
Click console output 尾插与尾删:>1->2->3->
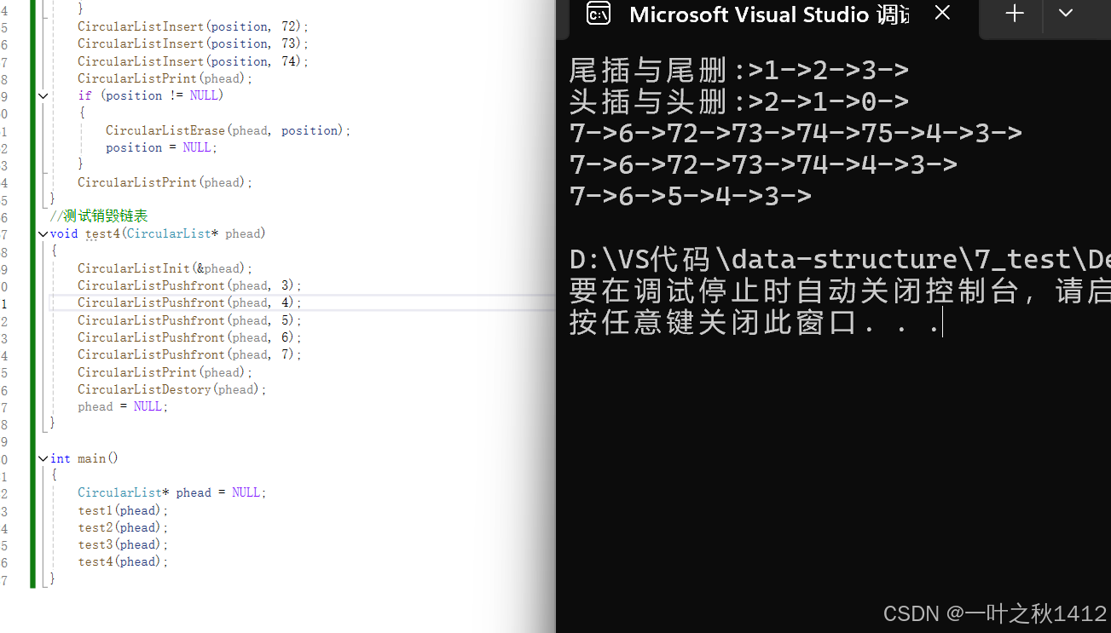click(x=739, y=70)
